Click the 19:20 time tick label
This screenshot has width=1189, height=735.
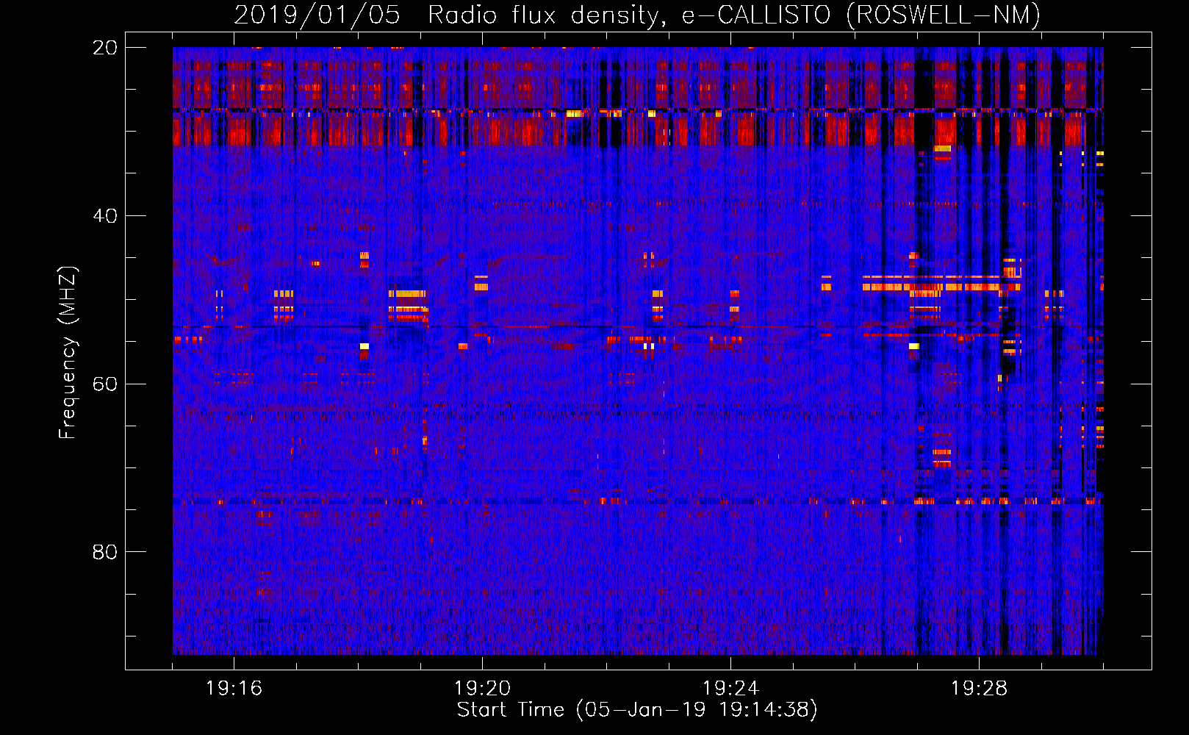click(483, 689)
